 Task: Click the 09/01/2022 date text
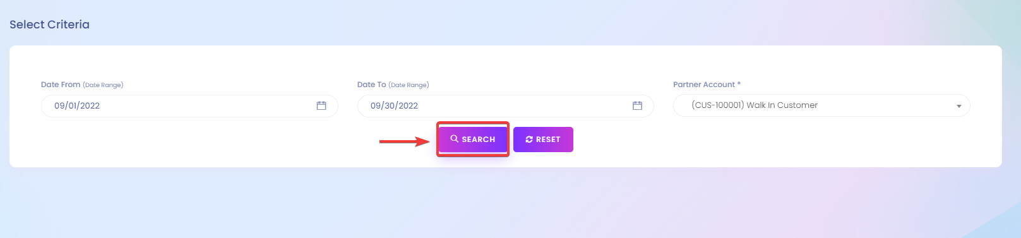(77, 106)
